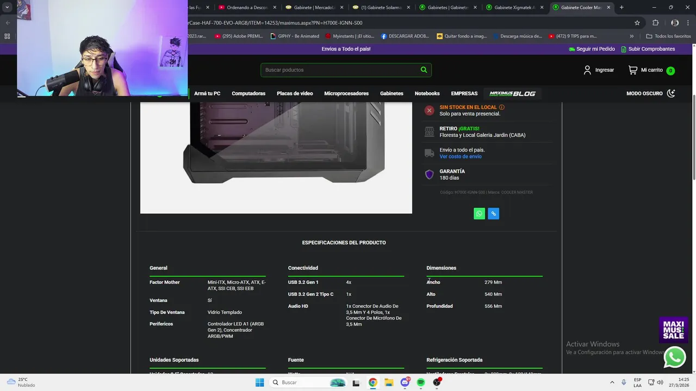Viewport: 696px width, 391px height.
Task: Share the product via green WhatsApp icon
Action: pyautogui.click(x=479, y=213)
